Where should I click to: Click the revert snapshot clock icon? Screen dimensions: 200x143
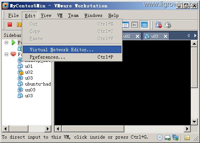pos(168,25)
